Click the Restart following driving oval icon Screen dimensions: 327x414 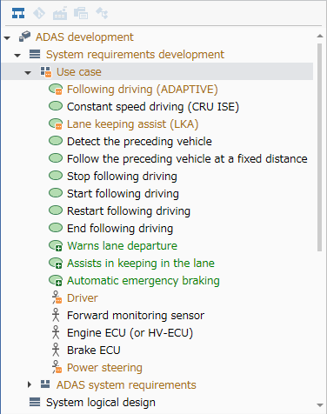click(56, 210)
